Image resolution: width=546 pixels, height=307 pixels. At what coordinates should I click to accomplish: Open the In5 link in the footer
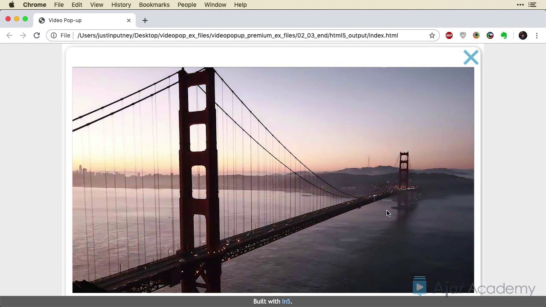point(286,301)
